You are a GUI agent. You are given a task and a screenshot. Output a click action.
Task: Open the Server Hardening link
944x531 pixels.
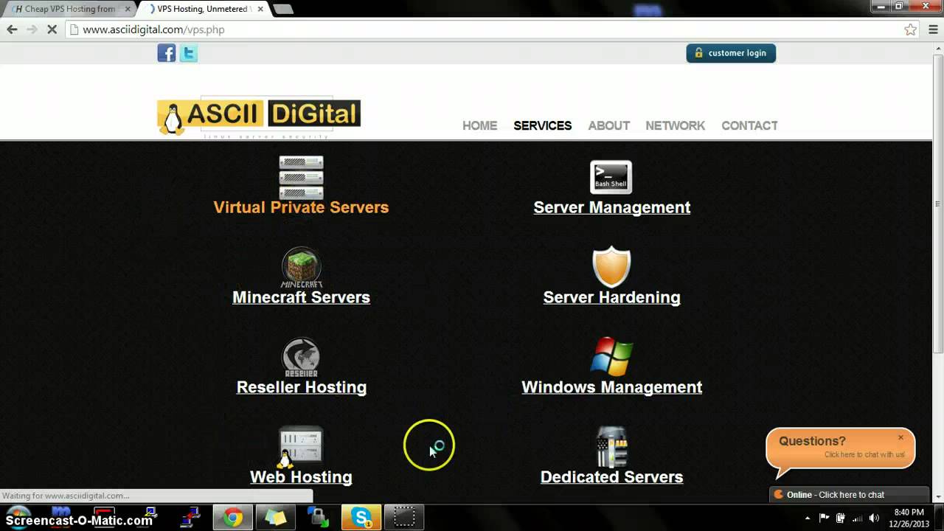(x=612, y=297)
